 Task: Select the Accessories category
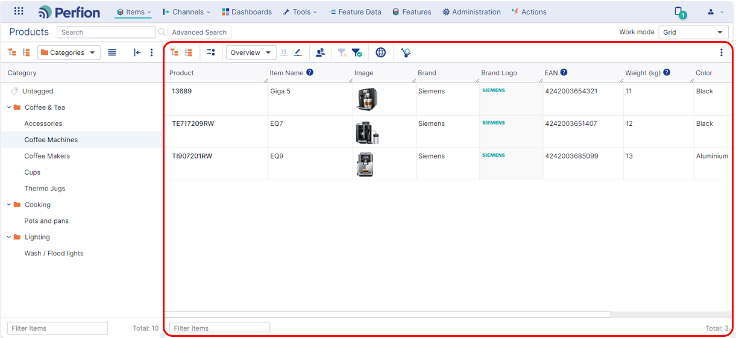click(x=43, y=124)
